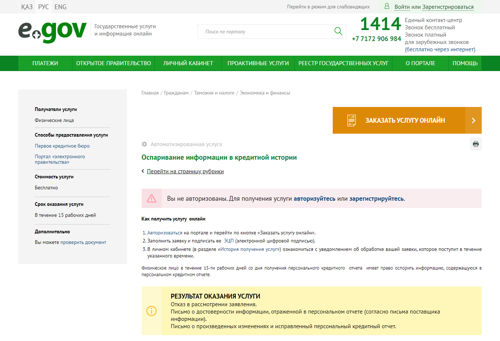
Task: Click the arrow on the order service button
Action: pyautogui.click(x=473, y=120)
